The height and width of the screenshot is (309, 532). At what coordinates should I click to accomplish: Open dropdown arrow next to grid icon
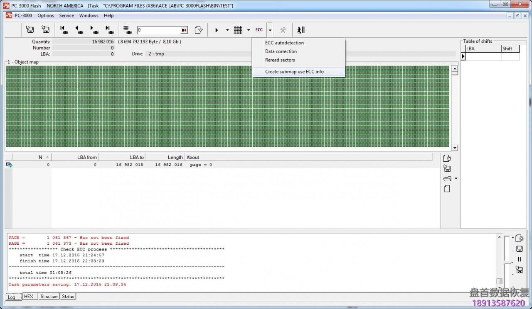[x=249, y=30]
